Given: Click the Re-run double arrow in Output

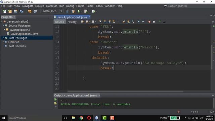Looking at the screenshot, I should [x=55, y=99].
